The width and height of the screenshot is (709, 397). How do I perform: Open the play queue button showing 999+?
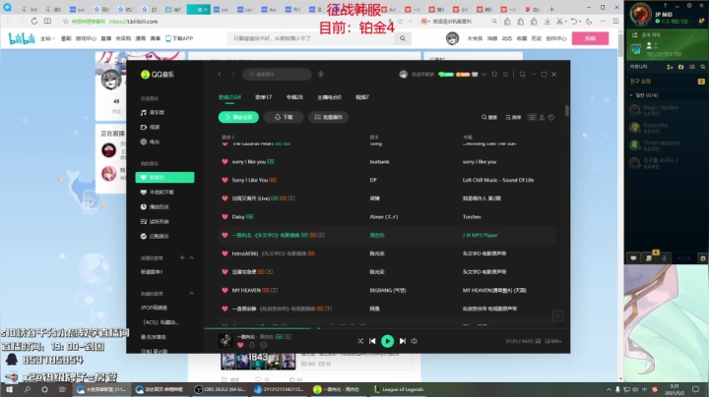coord(553,342)
